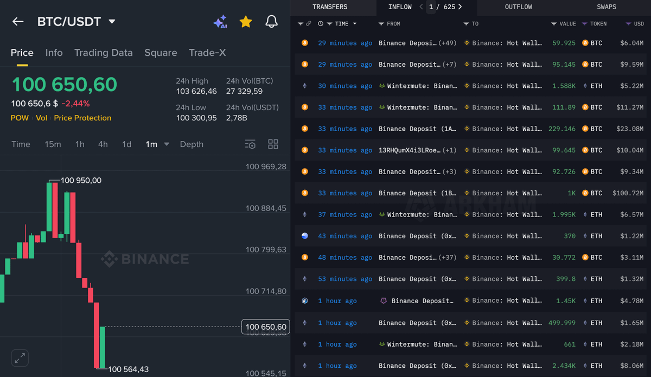Viewport: 651px width, 377px height.
Task: Open the TOKEN column filter
Action: tap(585, 24)
